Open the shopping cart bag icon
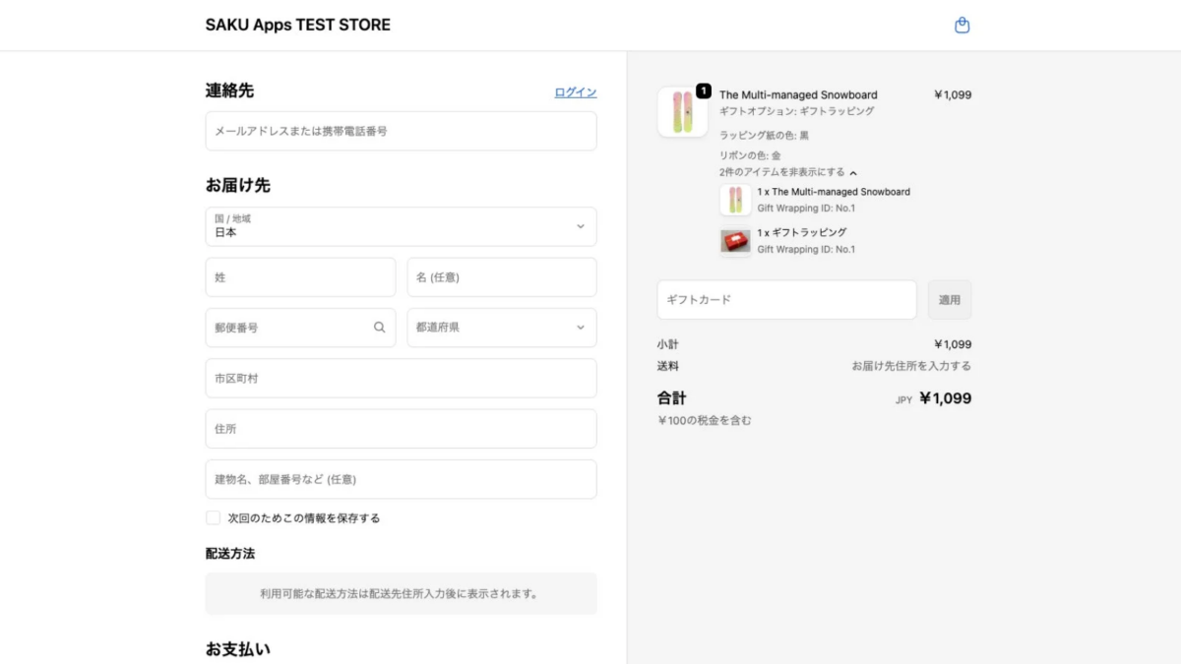 point(962,25)
